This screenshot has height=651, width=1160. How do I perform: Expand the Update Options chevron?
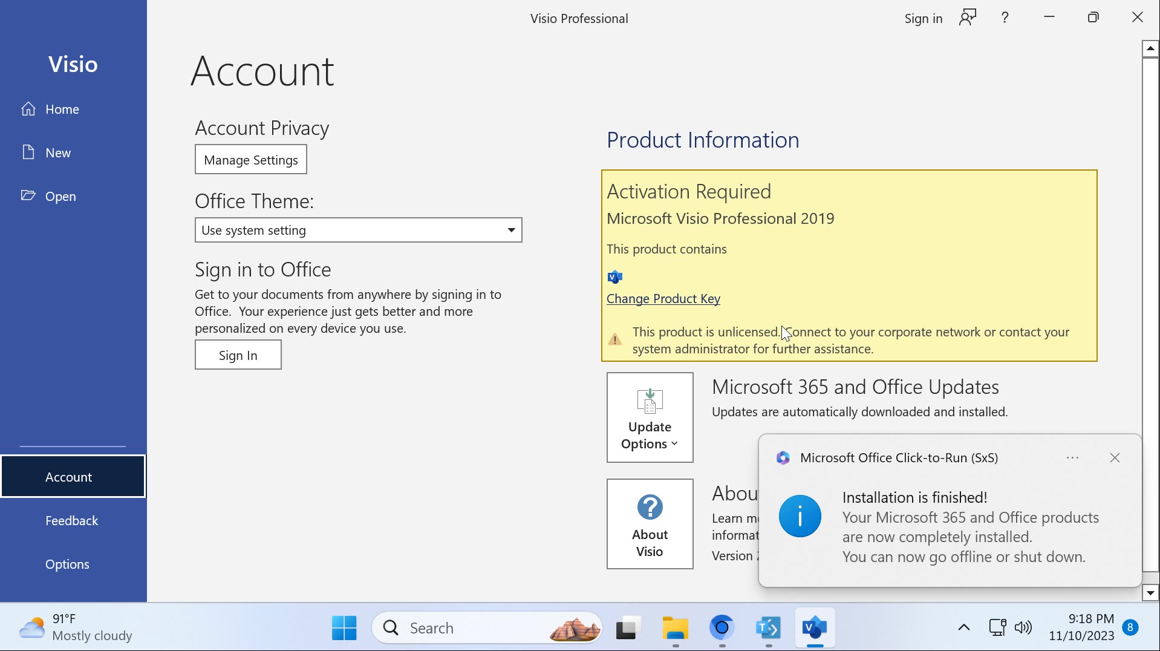coord(673,443)
